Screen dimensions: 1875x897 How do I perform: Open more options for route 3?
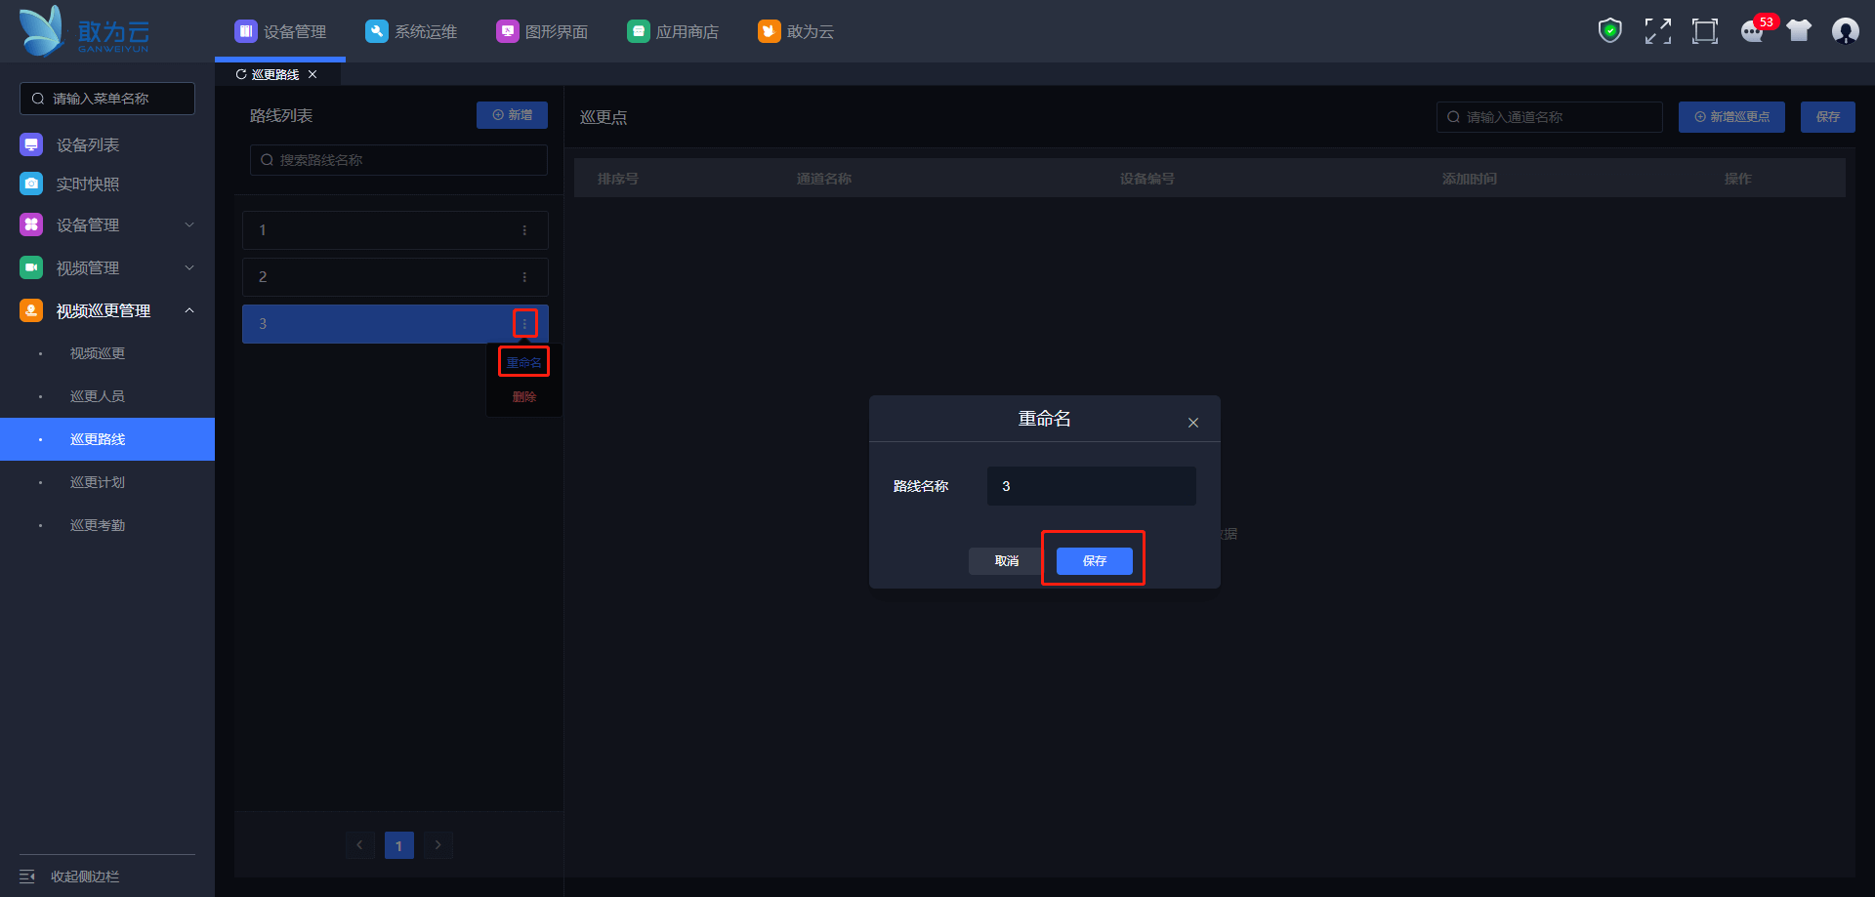click(x=524, y=324)
